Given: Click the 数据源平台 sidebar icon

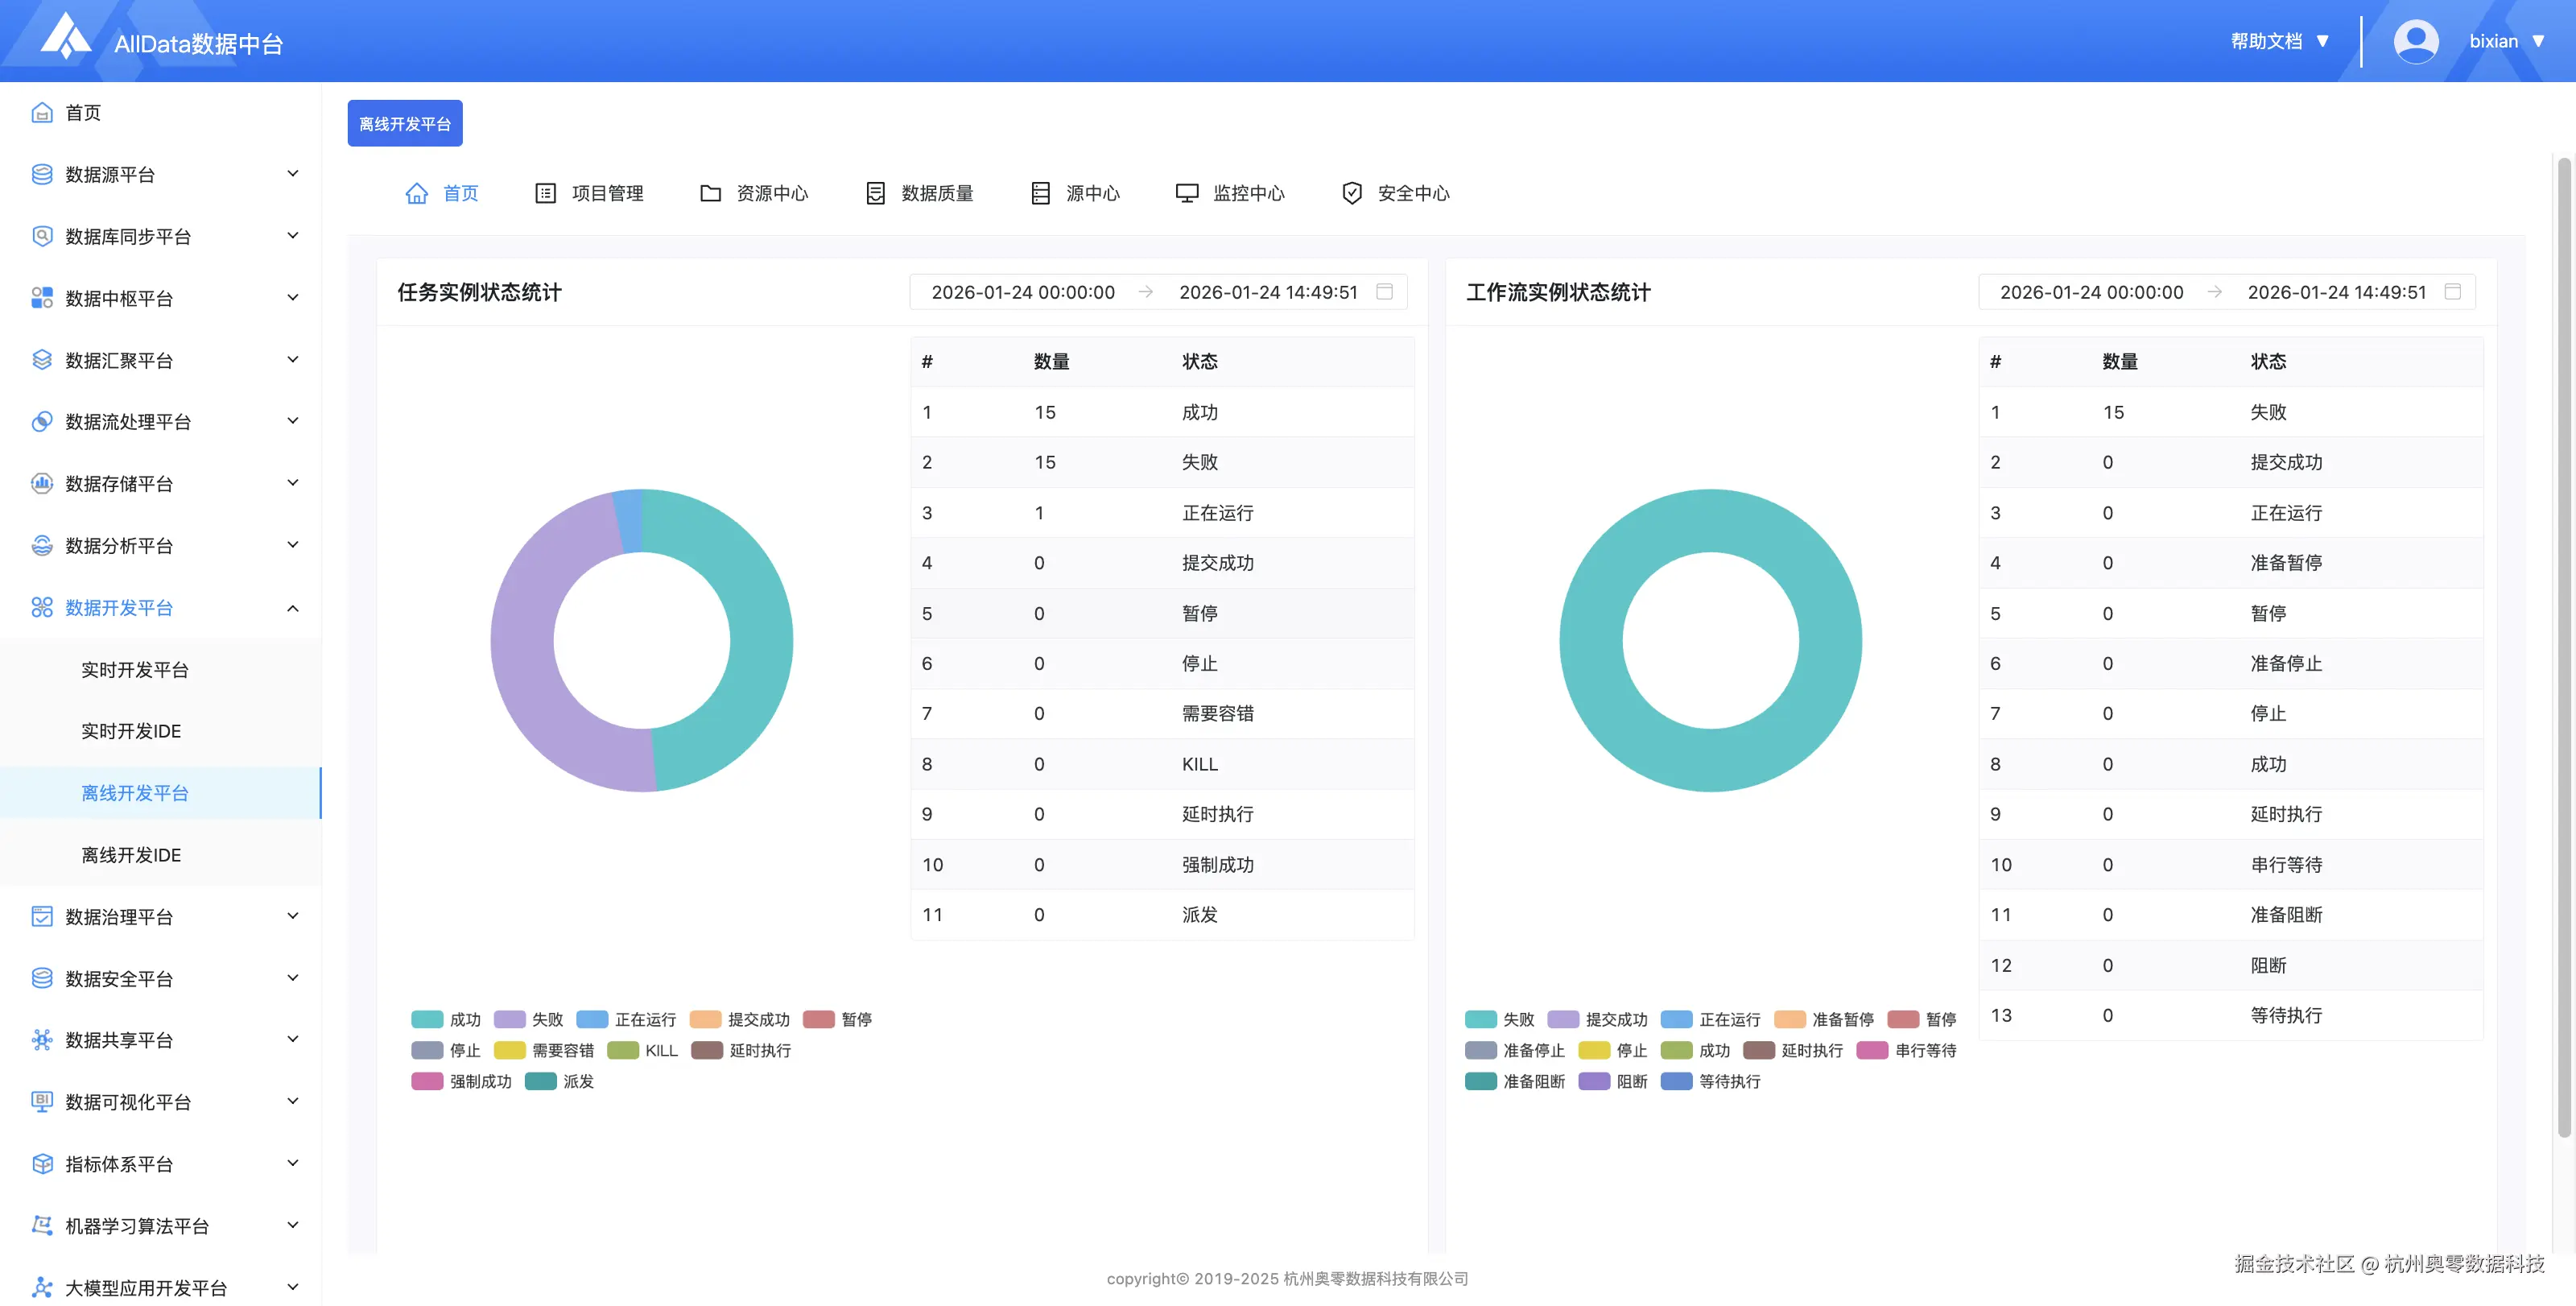Looking at the screenshot, I should pyautogui.click(x=42, y=174).
